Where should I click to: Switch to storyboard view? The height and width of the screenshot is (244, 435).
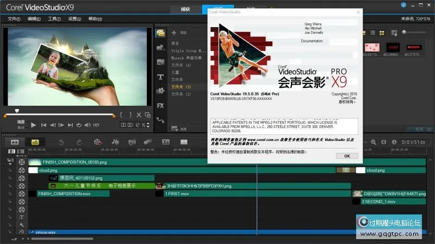[15, 142]
